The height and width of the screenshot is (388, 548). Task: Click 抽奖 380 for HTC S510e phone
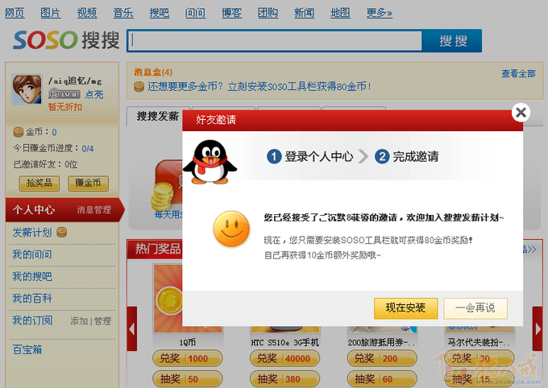(x=284, y=379)
